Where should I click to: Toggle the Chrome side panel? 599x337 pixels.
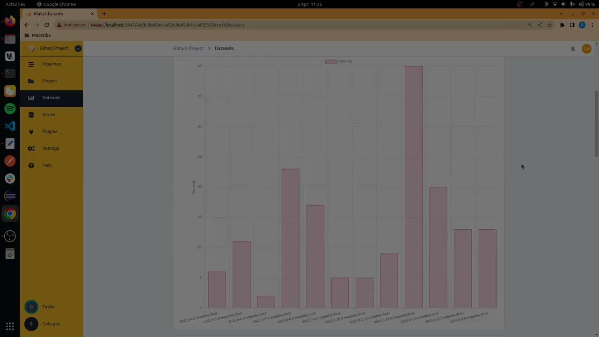572,25
